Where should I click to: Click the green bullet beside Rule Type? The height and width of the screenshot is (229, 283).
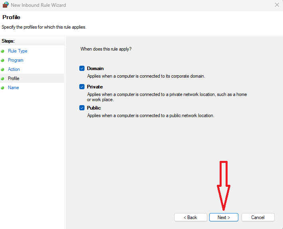click(2, 51)
